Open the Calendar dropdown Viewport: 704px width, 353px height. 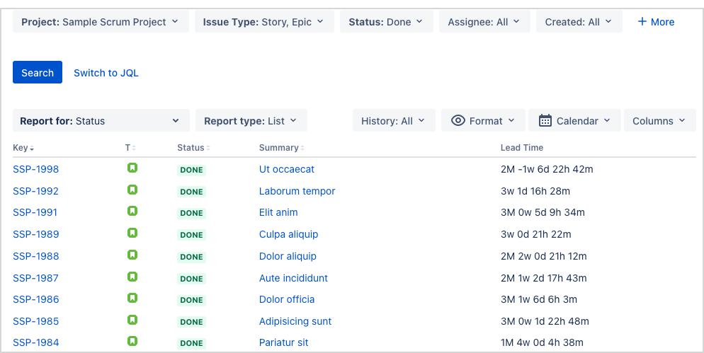click(x=574, y=121)
